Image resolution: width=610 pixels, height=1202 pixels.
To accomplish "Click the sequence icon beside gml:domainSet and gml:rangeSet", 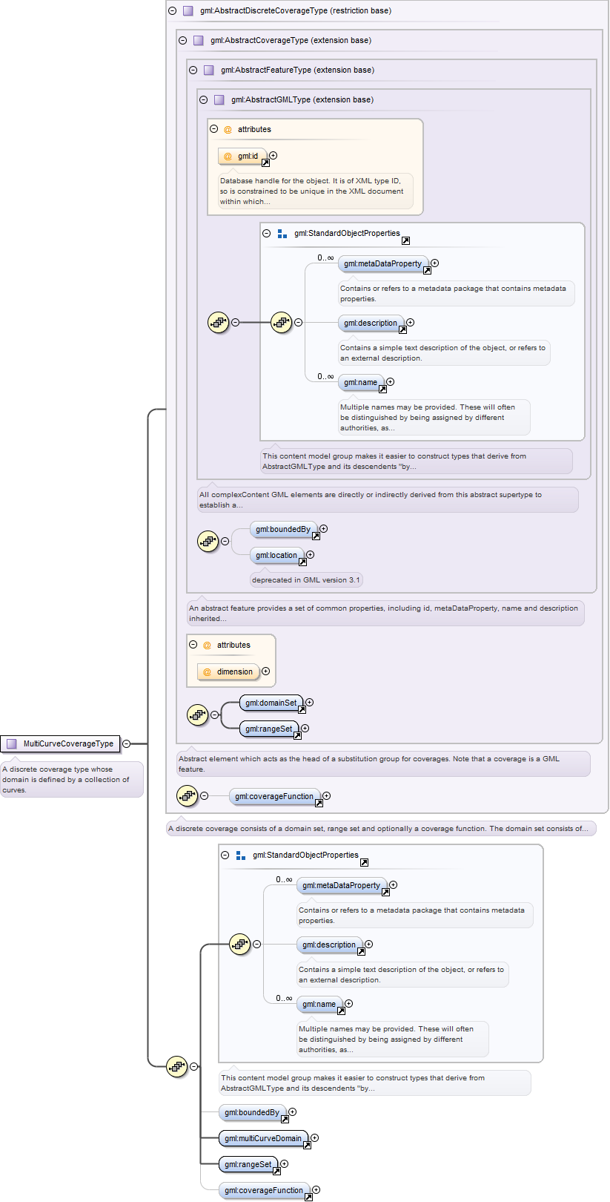I will click(197, 715).
